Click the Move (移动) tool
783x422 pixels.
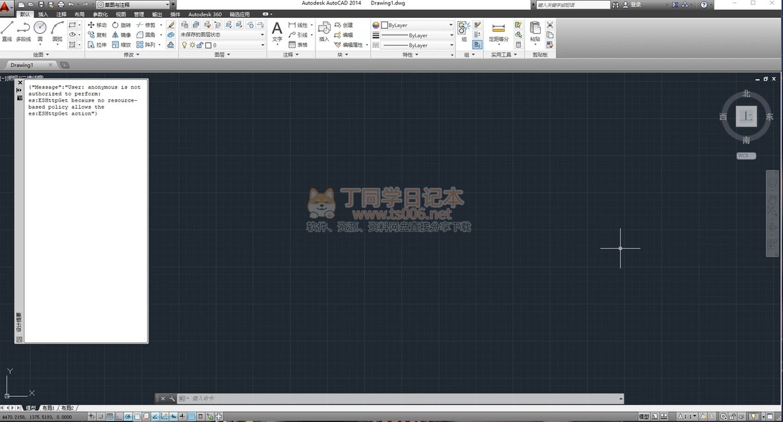(x=97, y=25)
